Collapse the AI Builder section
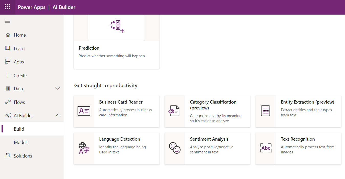Screen dimensions: 345x179 [x=58, y=115]
